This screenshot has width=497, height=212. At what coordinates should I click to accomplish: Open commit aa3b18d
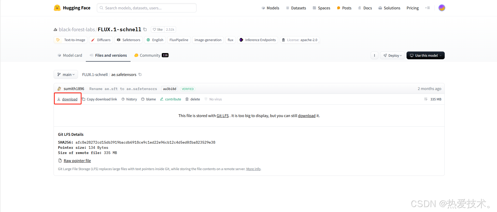(x=170, y=89)
